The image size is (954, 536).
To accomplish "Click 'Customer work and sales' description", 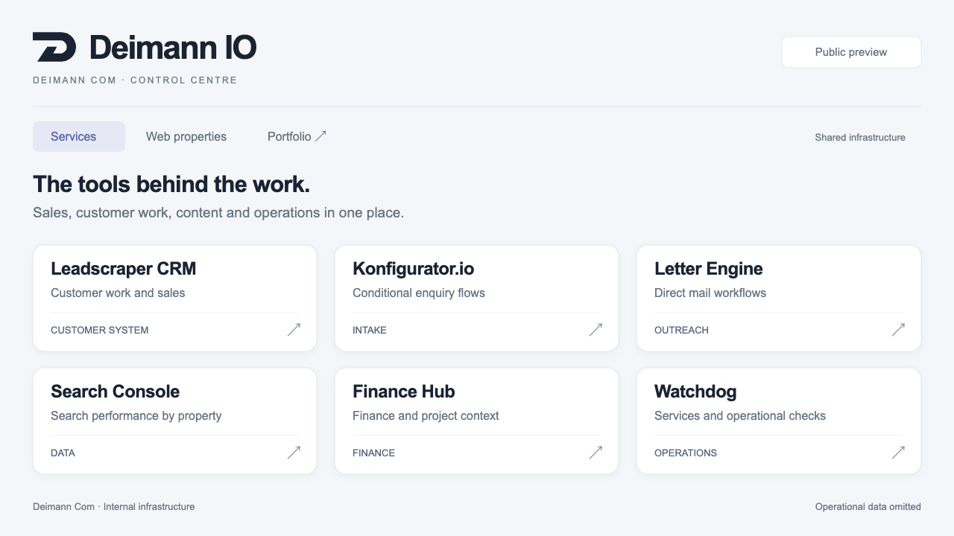I will pyautogui.click(x=118, y=293).
